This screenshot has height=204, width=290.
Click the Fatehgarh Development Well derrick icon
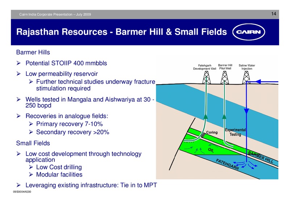click(x=206, y=77)
